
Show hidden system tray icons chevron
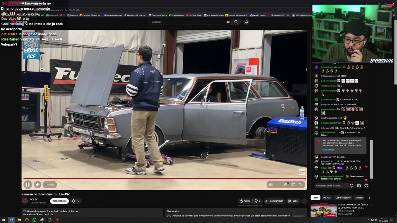(x=368, y=220)
